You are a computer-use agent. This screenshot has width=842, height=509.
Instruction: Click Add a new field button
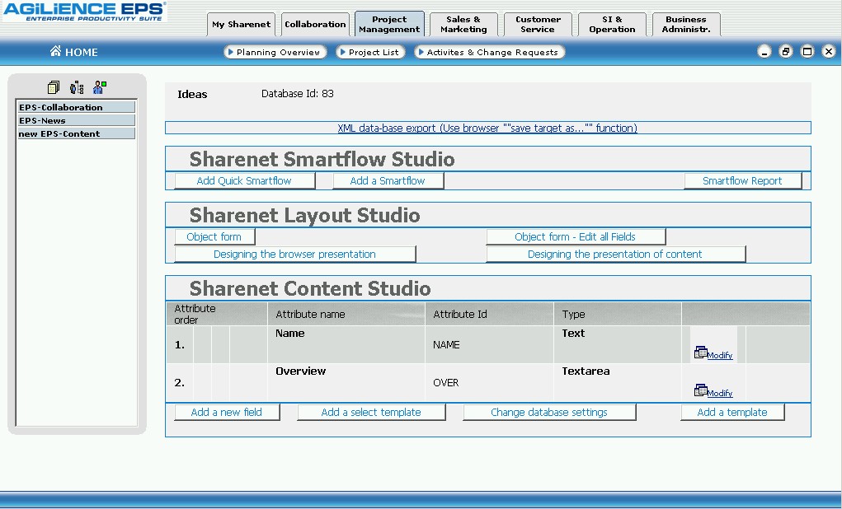[x=227, y=413]
